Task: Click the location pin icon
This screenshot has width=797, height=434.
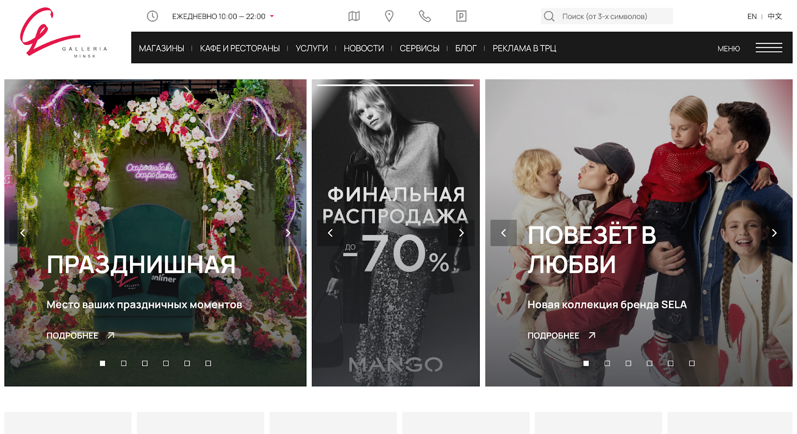Action: 390,16
